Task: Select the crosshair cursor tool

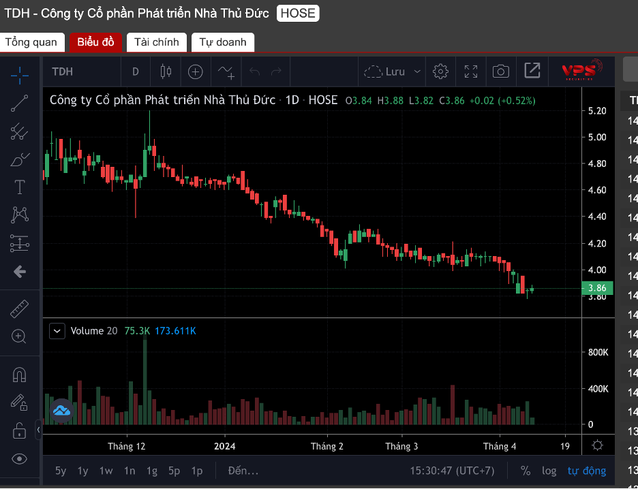Action: [x=20, y=76]
